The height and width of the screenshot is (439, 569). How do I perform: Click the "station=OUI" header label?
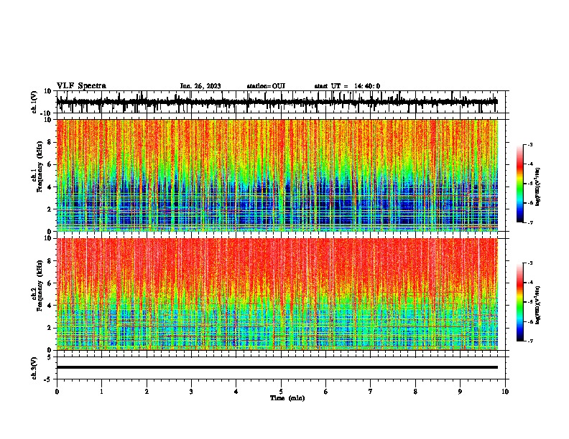(x=266, y=86)
